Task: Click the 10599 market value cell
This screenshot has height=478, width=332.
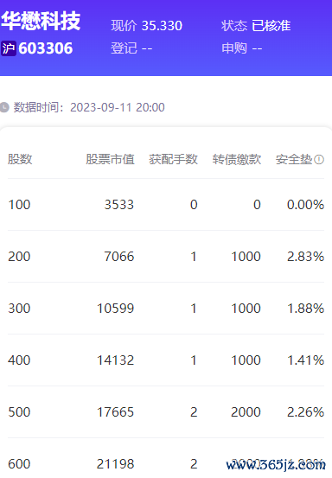Action: point(116,309)
